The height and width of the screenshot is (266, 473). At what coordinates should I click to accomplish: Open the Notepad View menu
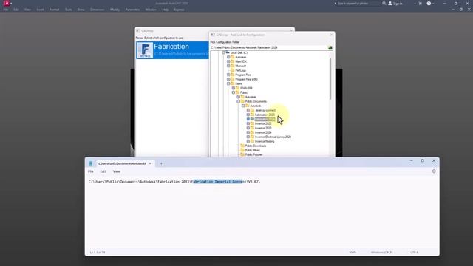(x=117, y=171)
